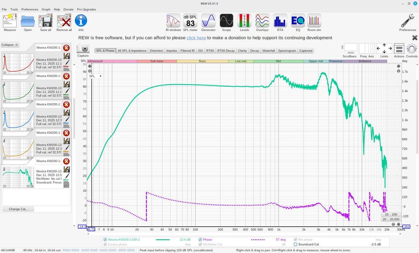Screen dimensions: 419x253
Task: Follow the 'click here' donation link
Action: (x=196, y=38)
